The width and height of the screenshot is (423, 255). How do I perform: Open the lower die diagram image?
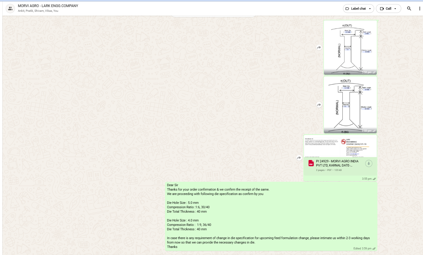coord(350,104)
